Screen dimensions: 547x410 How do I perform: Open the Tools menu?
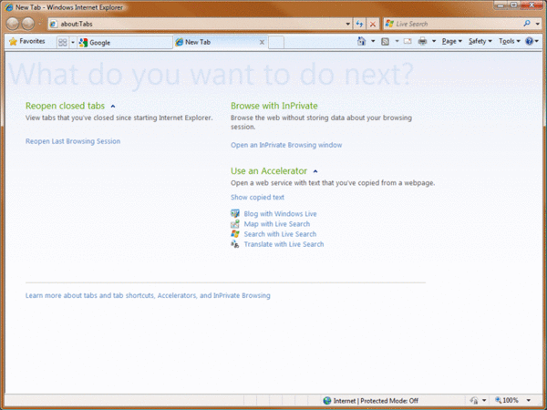[510, 41]
